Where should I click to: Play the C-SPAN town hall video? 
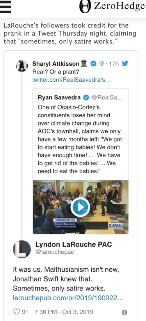coord(80,207)
